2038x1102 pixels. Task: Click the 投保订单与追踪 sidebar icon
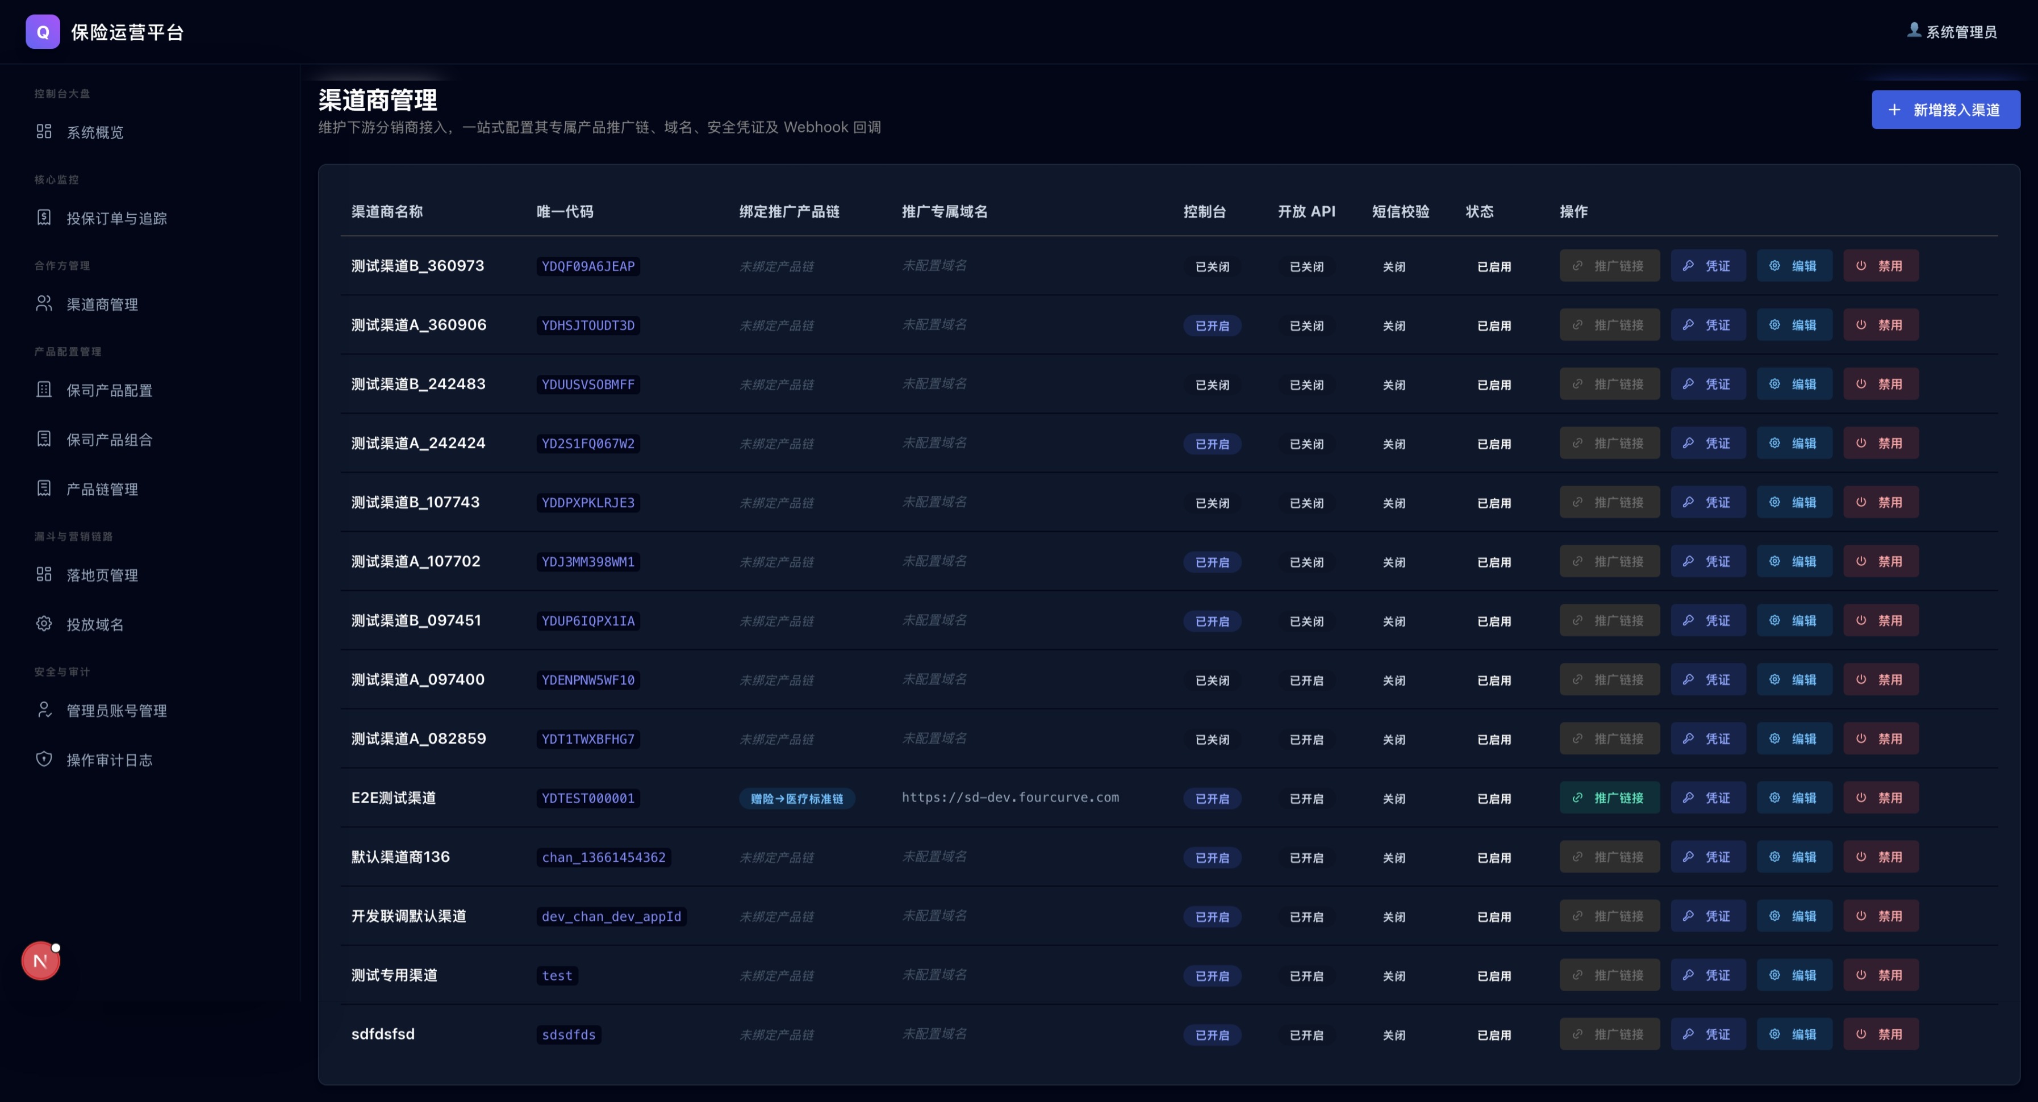44,218
